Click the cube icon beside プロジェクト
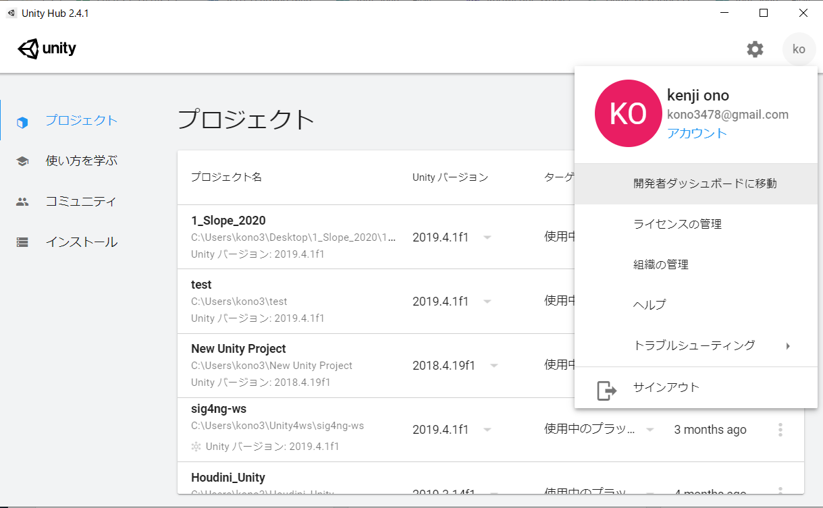 coord(22,122)
